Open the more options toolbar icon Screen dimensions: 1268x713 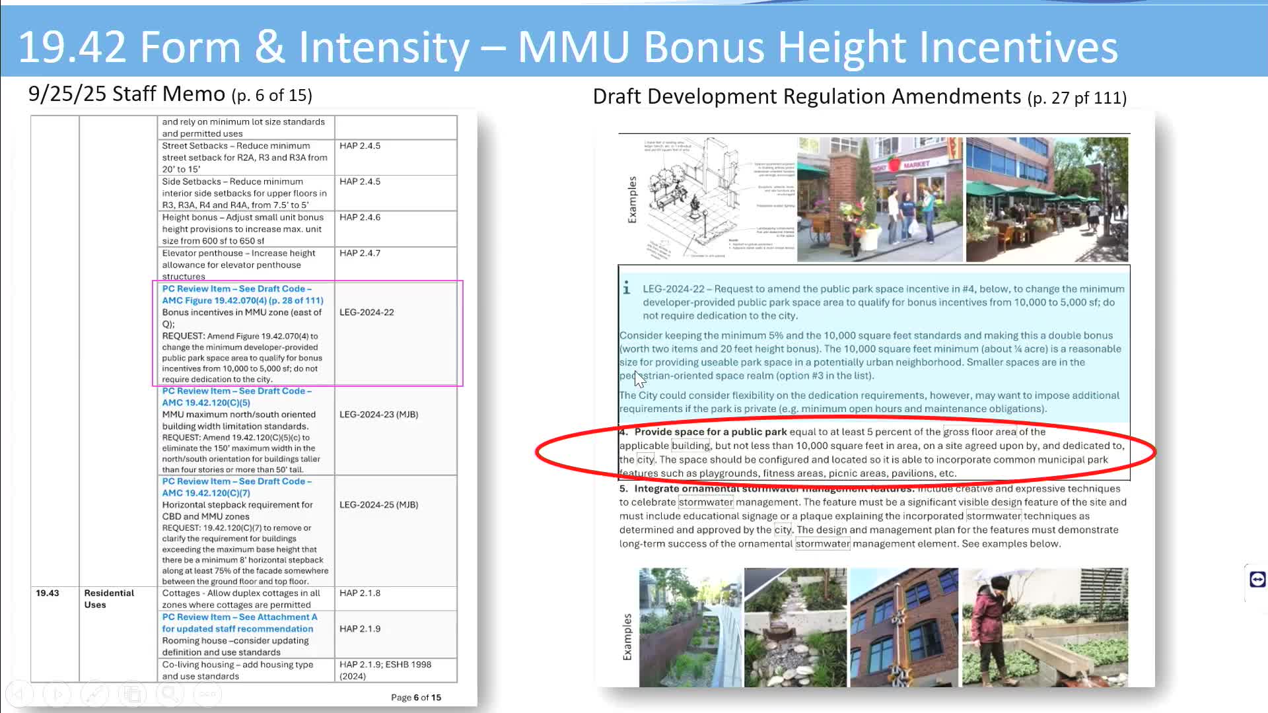[207, 694]
